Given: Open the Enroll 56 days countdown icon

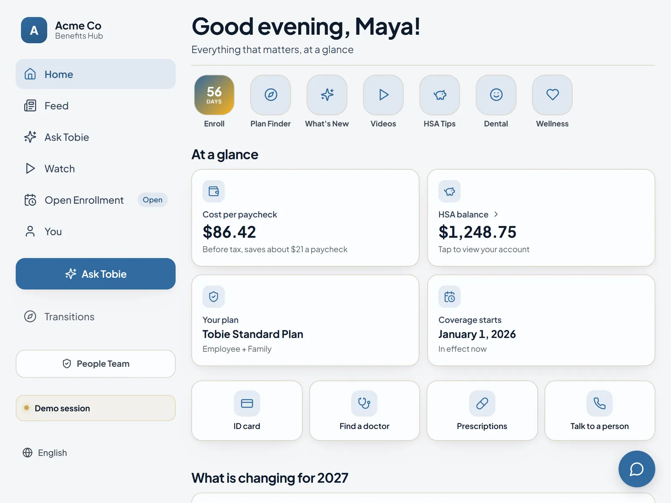Looking at the screenshot, I should (214, 95).
